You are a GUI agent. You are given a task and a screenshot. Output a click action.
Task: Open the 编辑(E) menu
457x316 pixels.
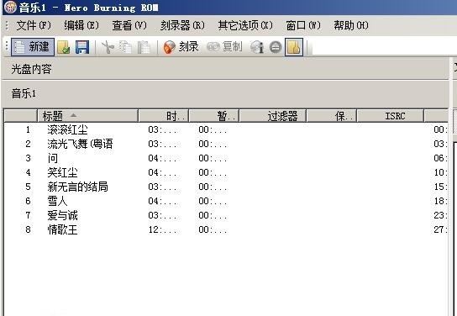coord(81,25)
